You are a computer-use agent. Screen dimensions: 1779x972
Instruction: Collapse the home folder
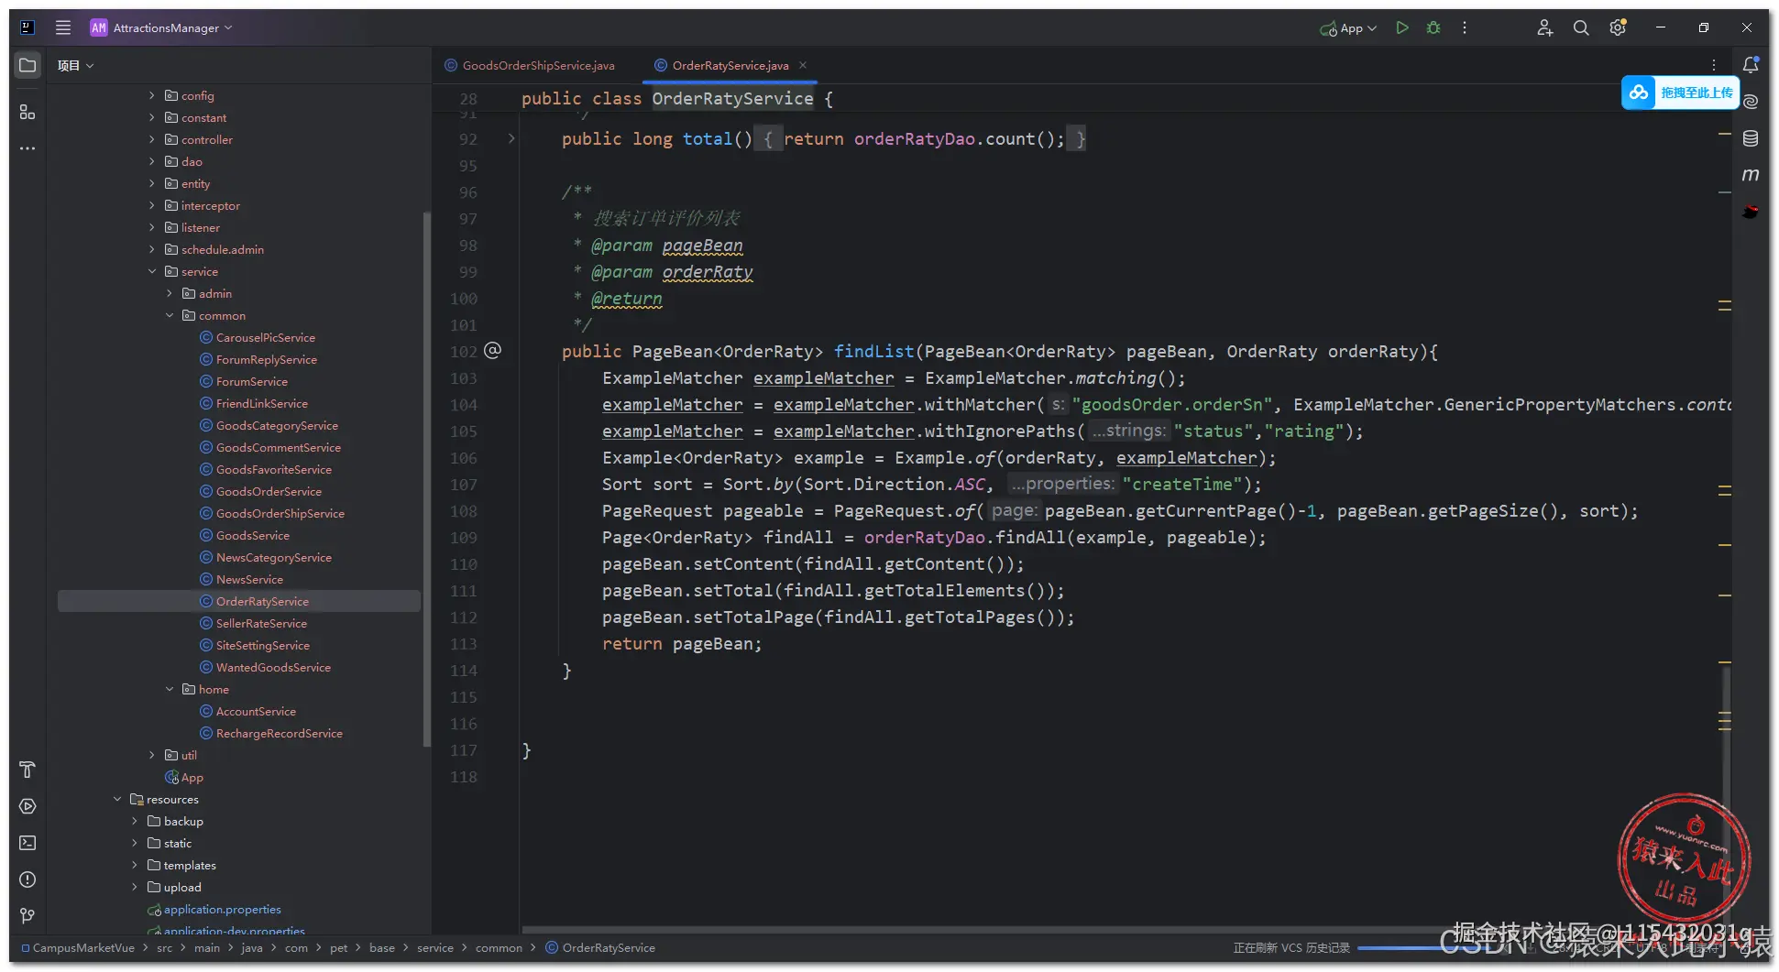(170, 689)
